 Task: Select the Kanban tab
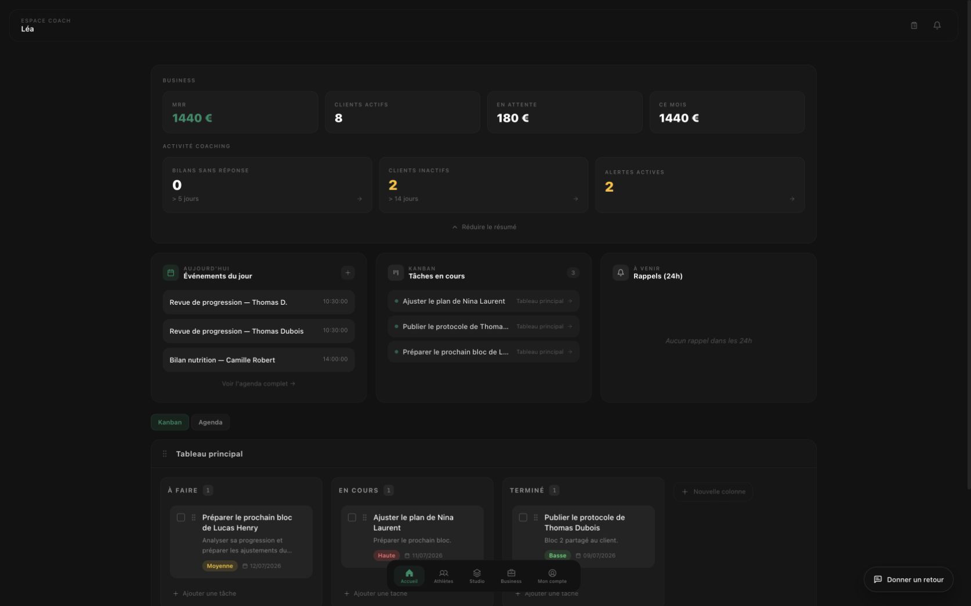click(x=170, y=422)
